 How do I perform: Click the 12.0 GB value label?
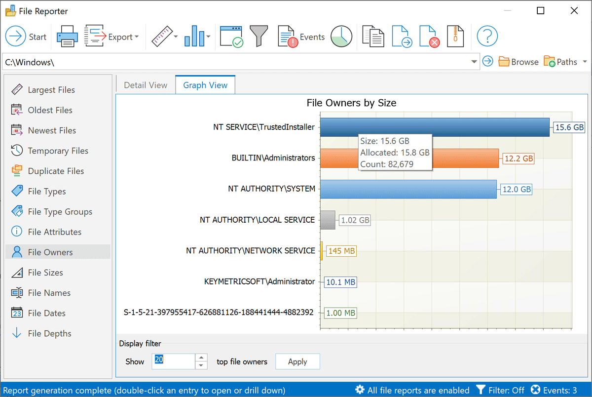(x=517, y=189)
